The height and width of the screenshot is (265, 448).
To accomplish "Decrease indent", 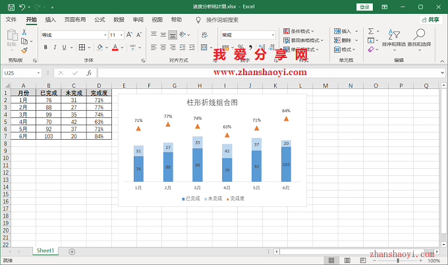I will click(x=182, y=47).
